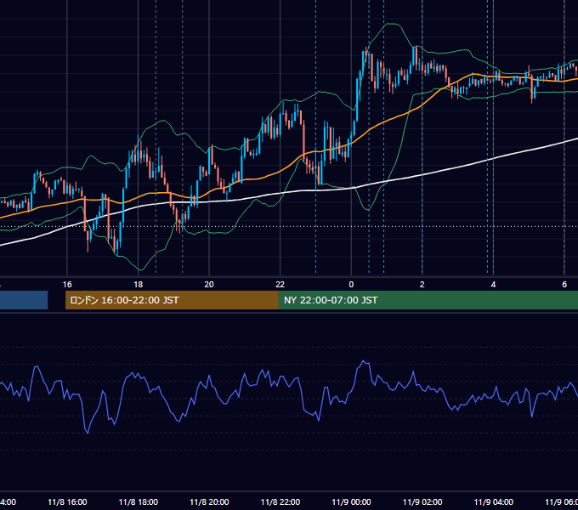
Task: Click the 11/9 00:00 label on the bottom axis
Action: coord(351,501)
